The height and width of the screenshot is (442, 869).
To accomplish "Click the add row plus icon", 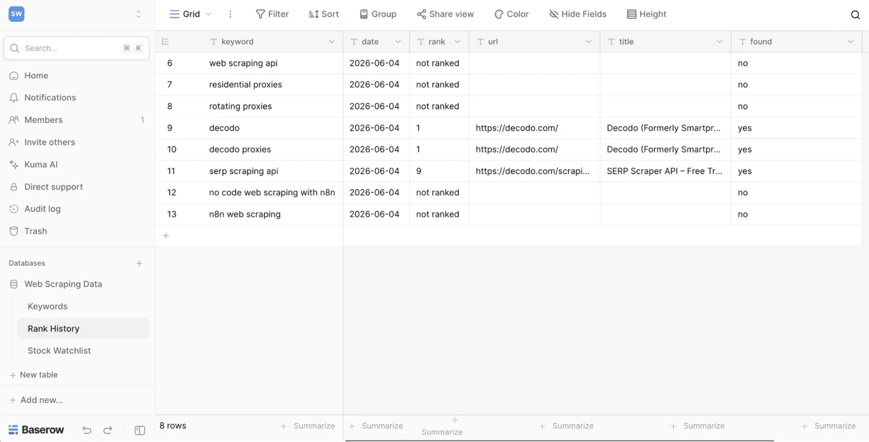I will coord(166,236).
